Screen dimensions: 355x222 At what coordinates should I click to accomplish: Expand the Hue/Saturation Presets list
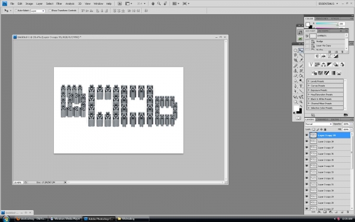click(309, 95)
